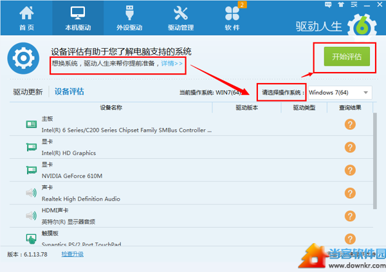
Task: Click the blue gear settings icon
Action: pyautogui.click(x=24, y=59)
